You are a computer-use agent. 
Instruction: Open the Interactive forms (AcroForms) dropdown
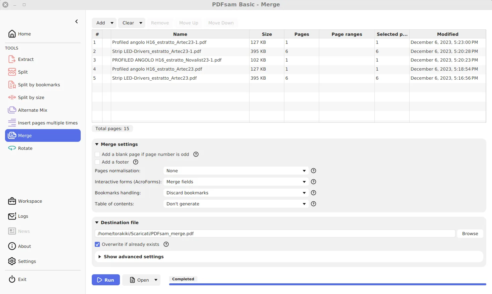click(236, 182)
